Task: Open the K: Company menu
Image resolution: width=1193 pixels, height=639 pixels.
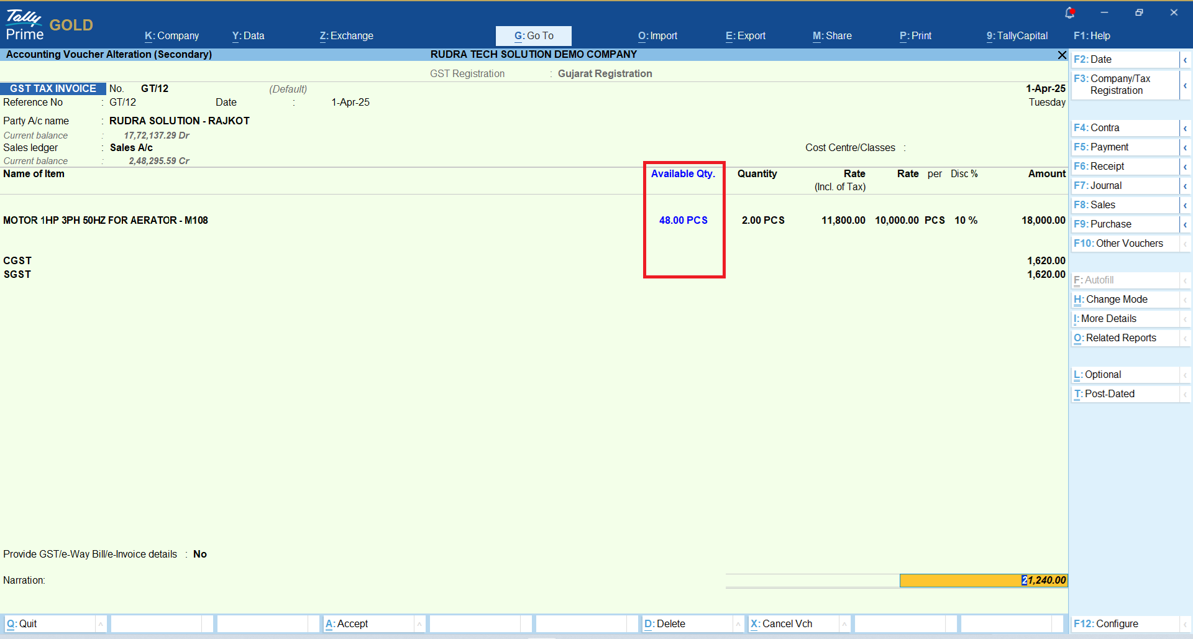Action: point(171,36)
